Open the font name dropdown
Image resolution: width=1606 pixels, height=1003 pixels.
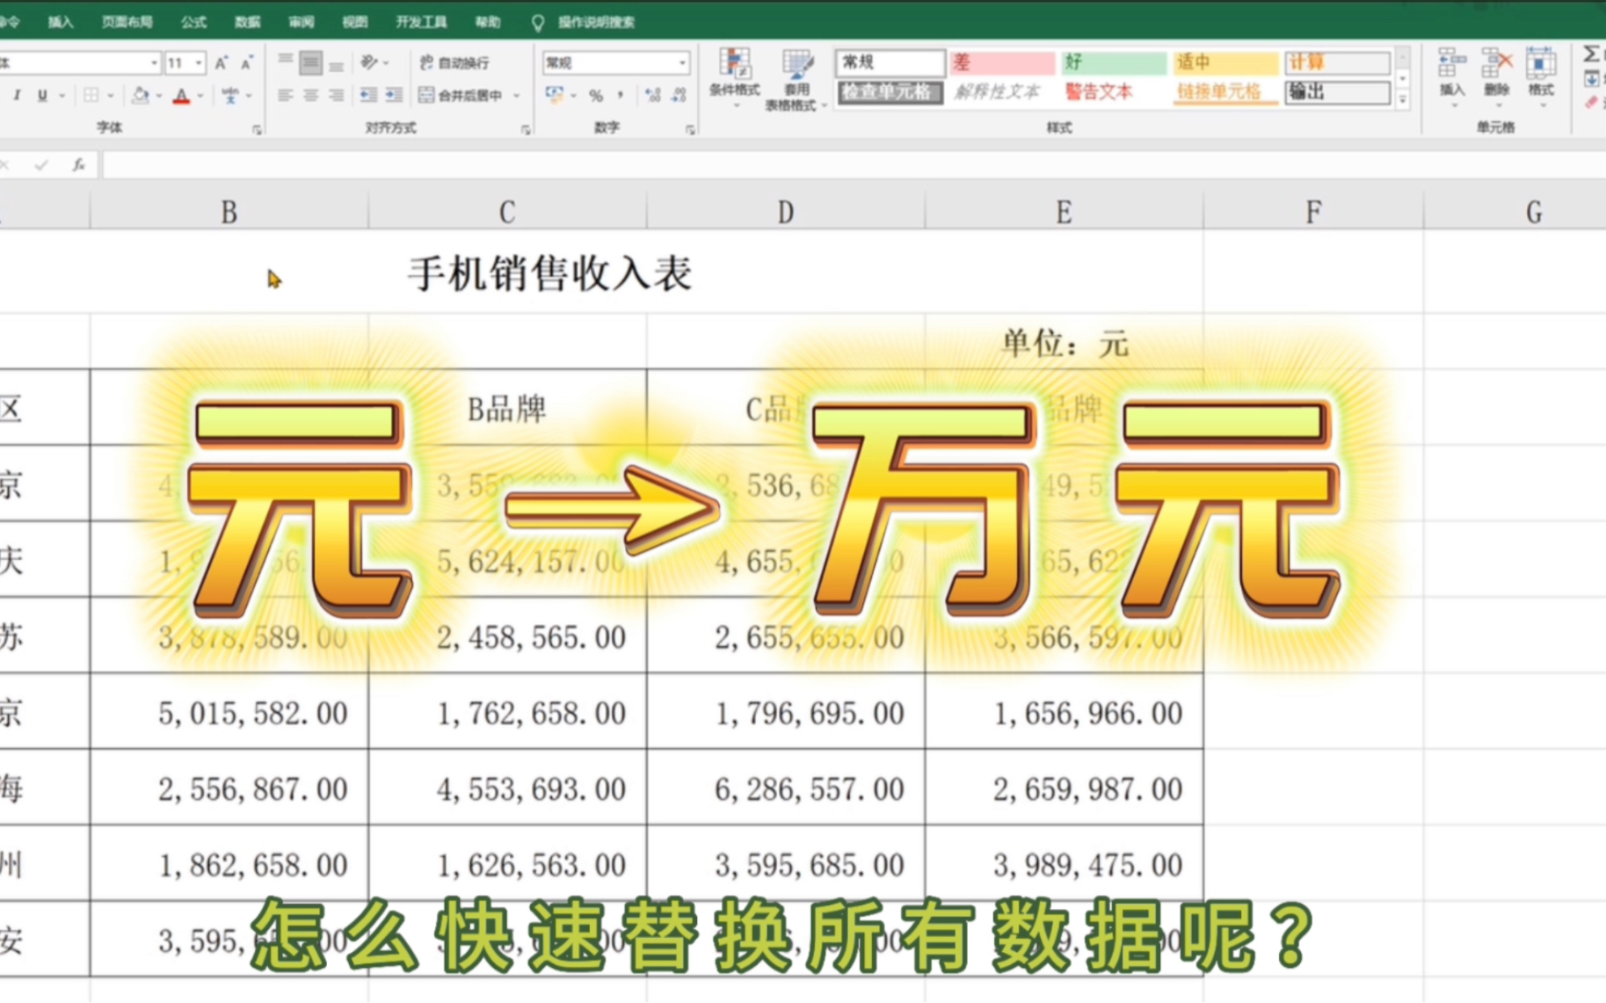[x=154, y=62]
